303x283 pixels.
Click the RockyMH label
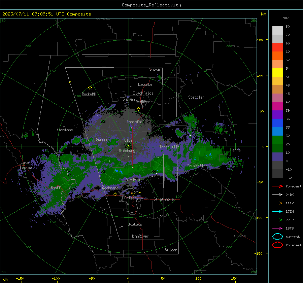coord(89,94)
